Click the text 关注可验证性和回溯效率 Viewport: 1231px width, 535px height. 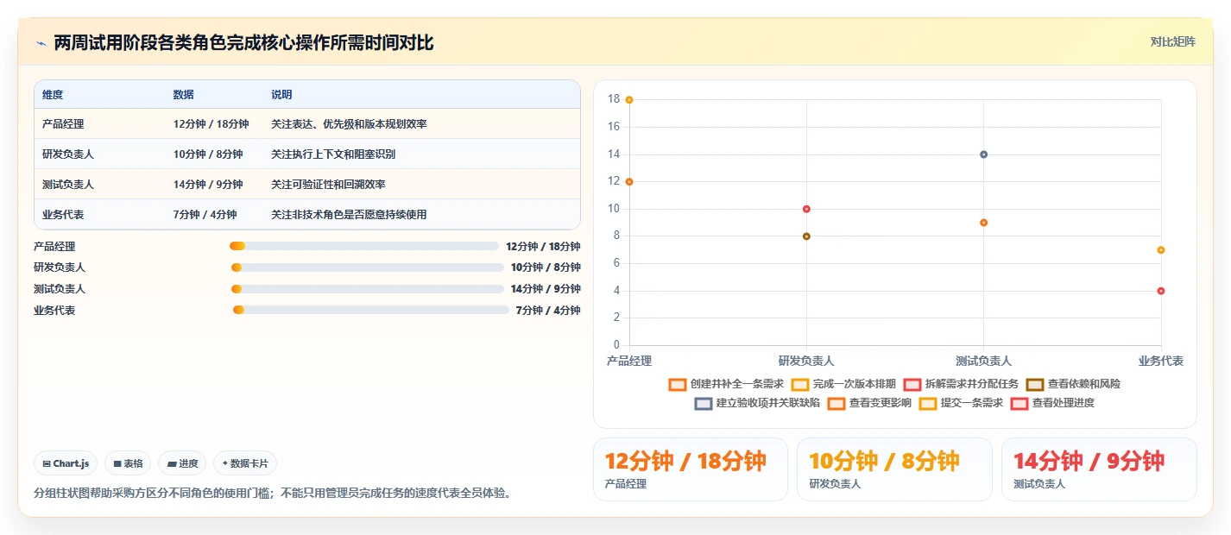(328, 185)
